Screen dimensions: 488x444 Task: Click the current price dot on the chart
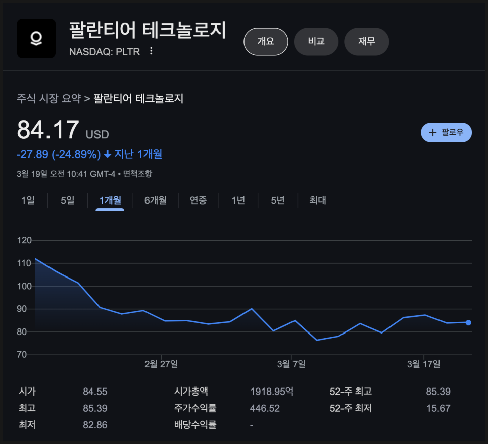click(468, 323)
